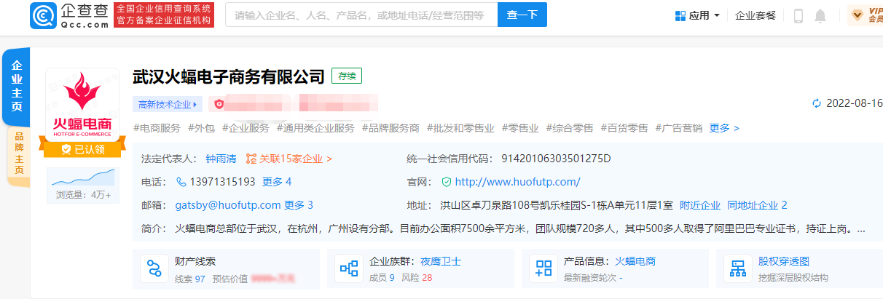This screenshot has height=299, width=883.
Task: Expand 更多 4 phone numbers
Action: click(277, 181)
